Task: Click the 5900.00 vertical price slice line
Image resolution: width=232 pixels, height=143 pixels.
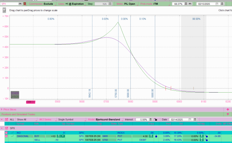Action: click(x=155, y=57)
